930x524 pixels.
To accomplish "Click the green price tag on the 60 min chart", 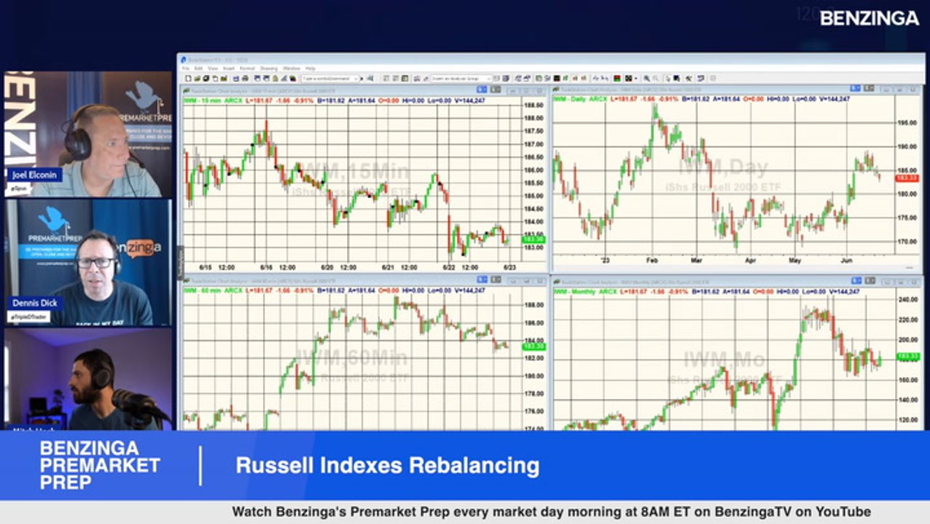I will coord(534,346).
